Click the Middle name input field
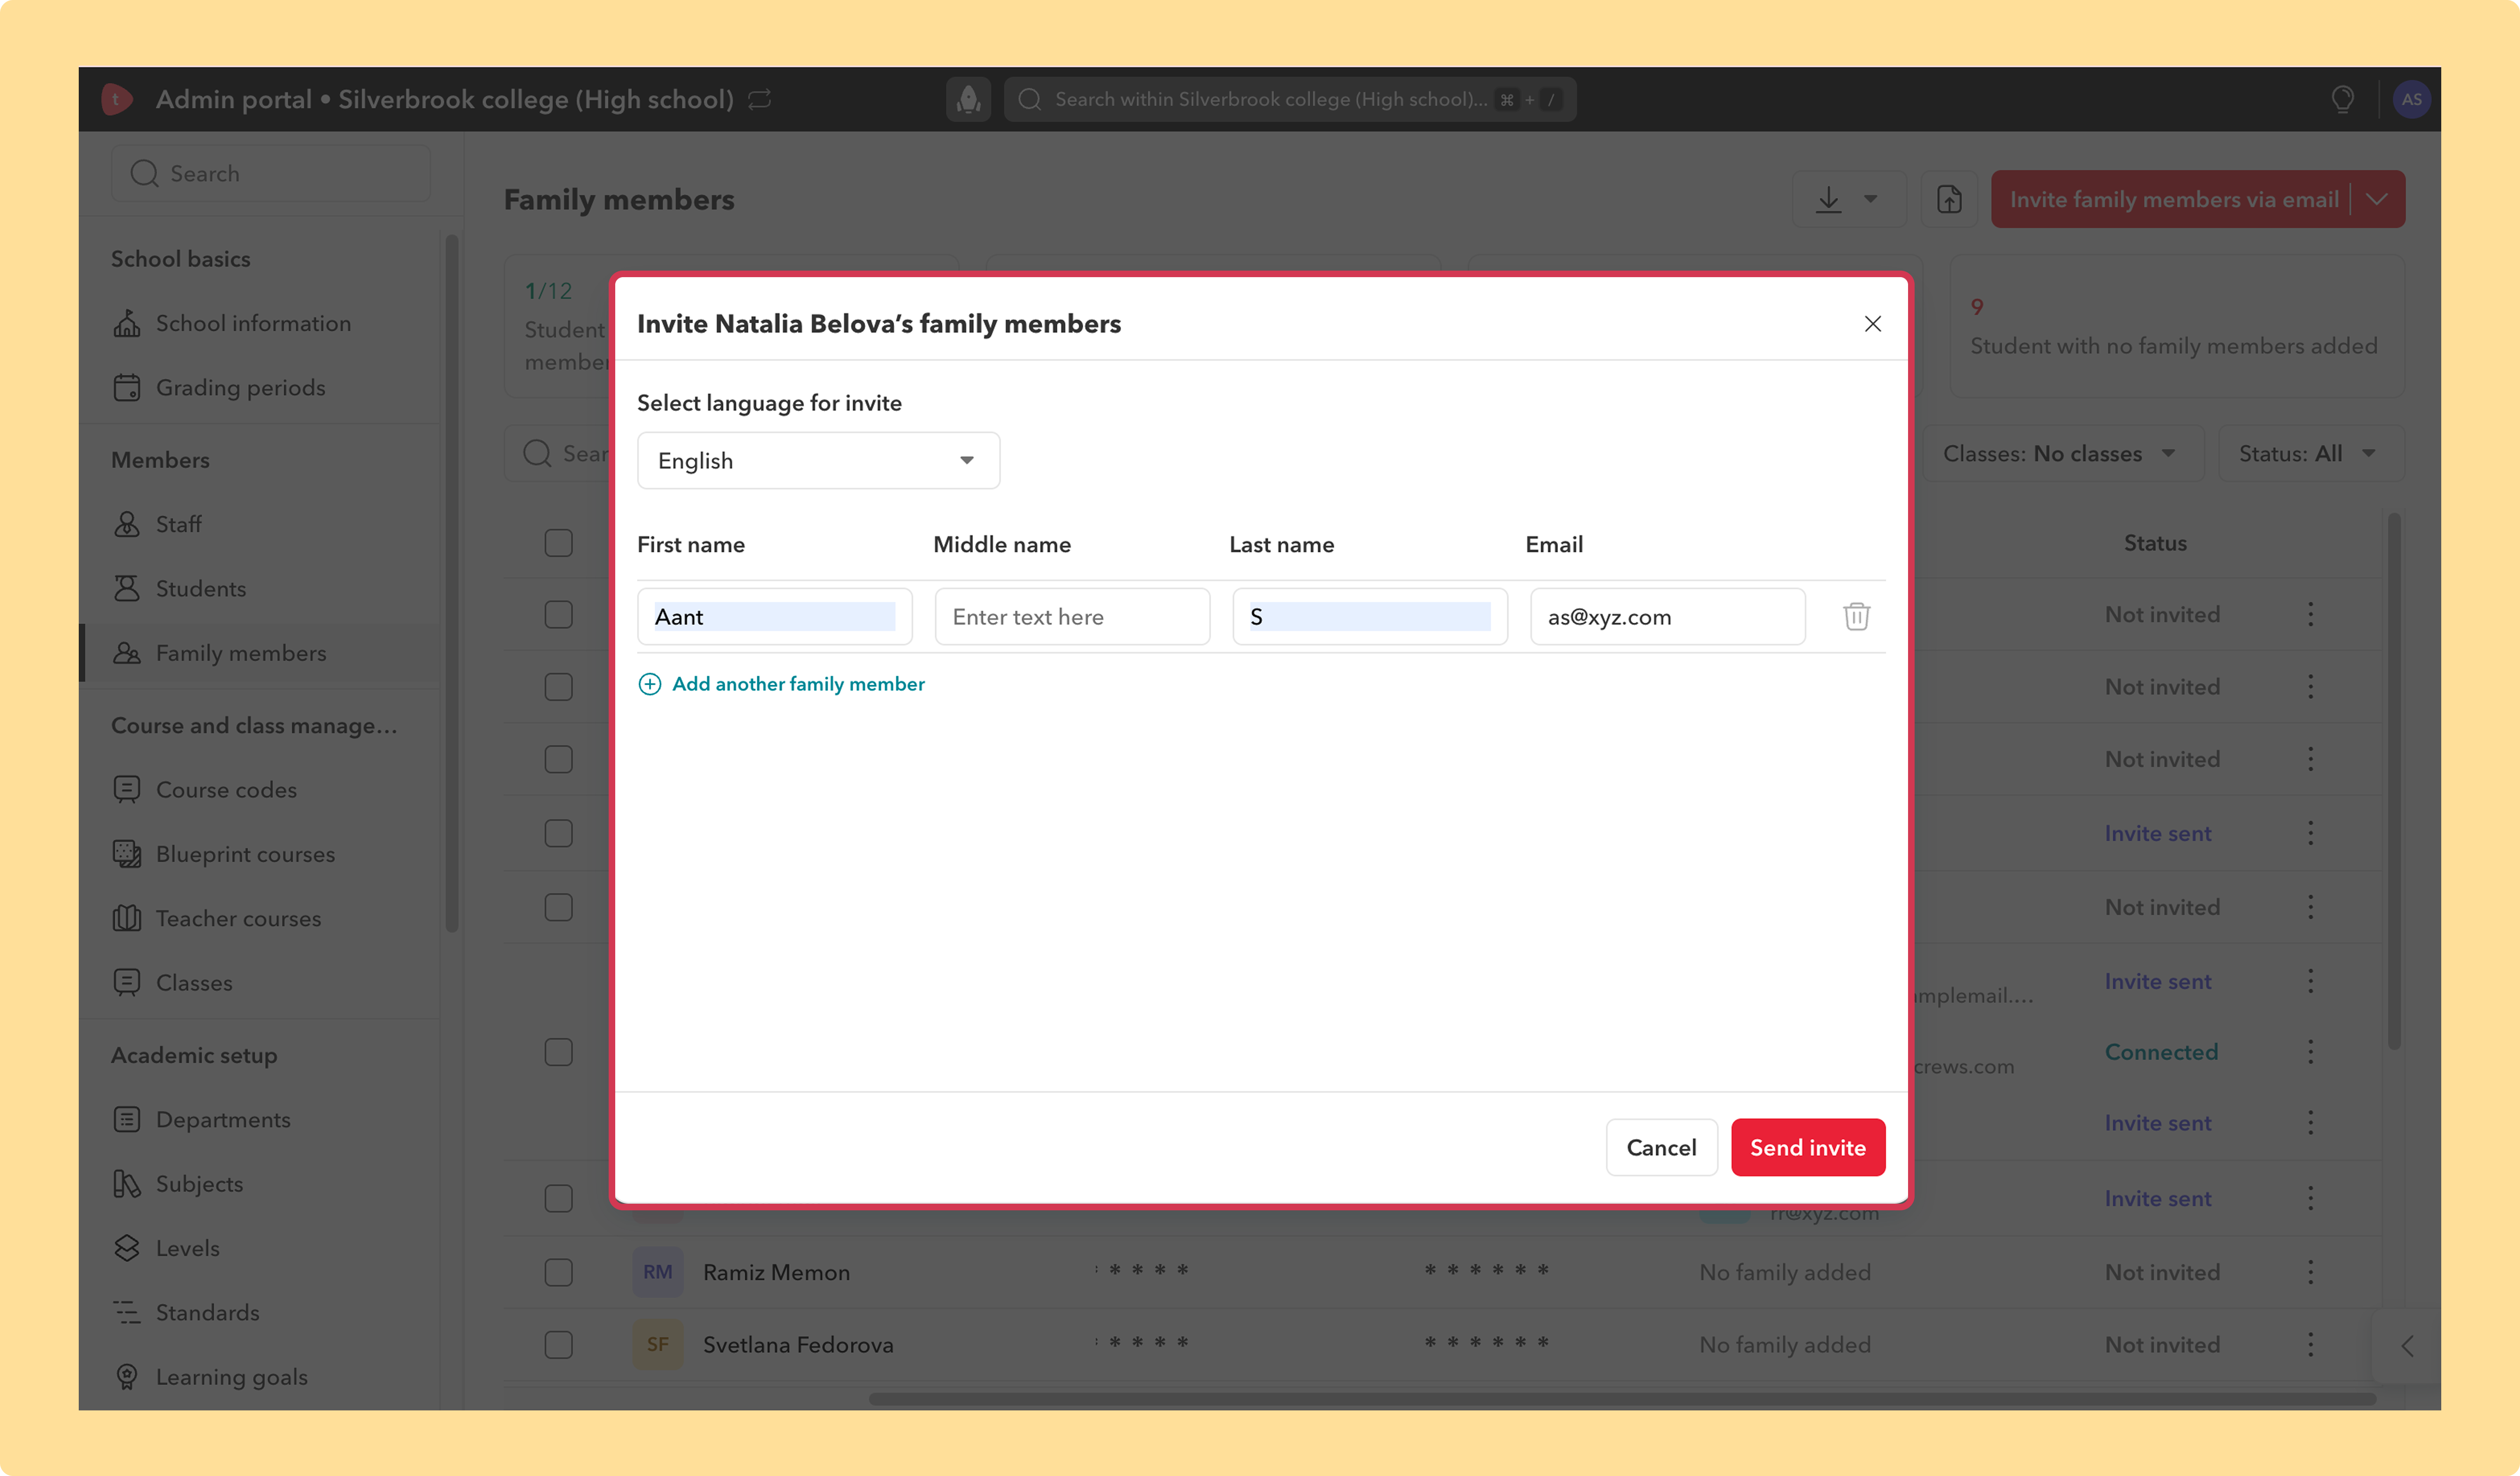The width and height of the screenshot is (2520, 1476). (1072, 617)
